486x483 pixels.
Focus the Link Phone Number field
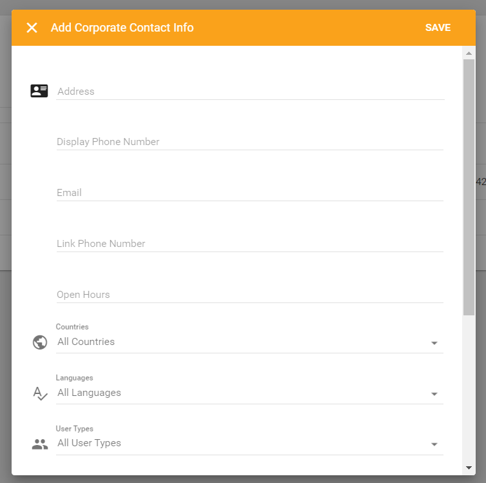point(250,244)
